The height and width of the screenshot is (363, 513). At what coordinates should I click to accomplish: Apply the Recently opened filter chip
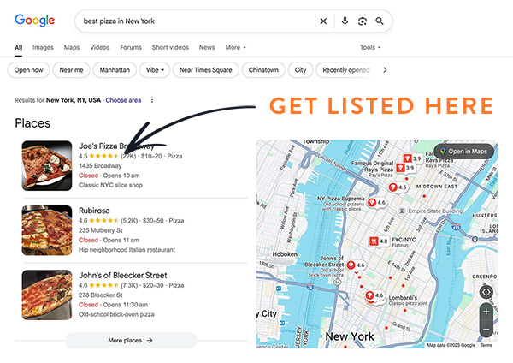point(346,70)
